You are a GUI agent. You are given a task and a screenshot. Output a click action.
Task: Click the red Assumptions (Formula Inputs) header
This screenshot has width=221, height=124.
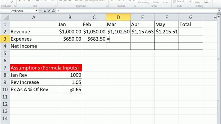click(x=46, y=68)
